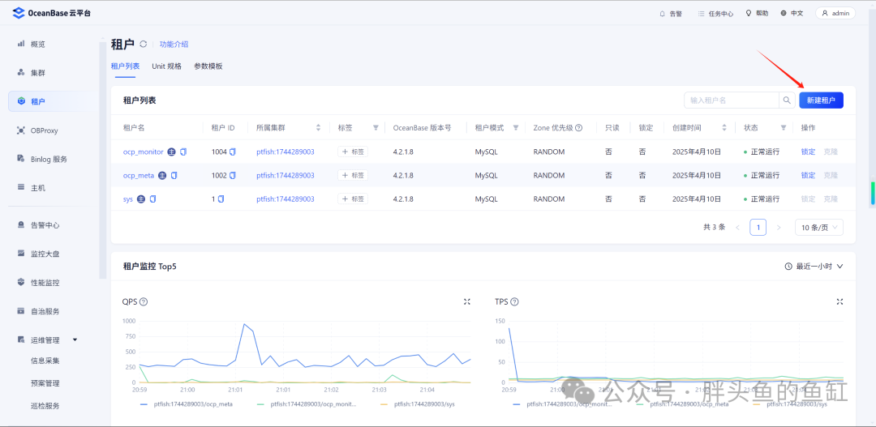This screenshot has height=427, width=876.
Task: Copy tenant ID 1
Action: point(221,199)
